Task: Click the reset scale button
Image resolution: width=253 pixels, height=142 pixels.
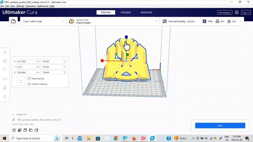Action: 21,81
